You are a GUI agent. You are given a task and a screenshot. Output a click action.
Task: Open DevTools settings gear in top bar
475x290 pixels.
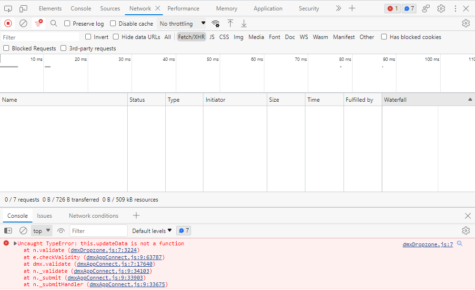[441, 9]
